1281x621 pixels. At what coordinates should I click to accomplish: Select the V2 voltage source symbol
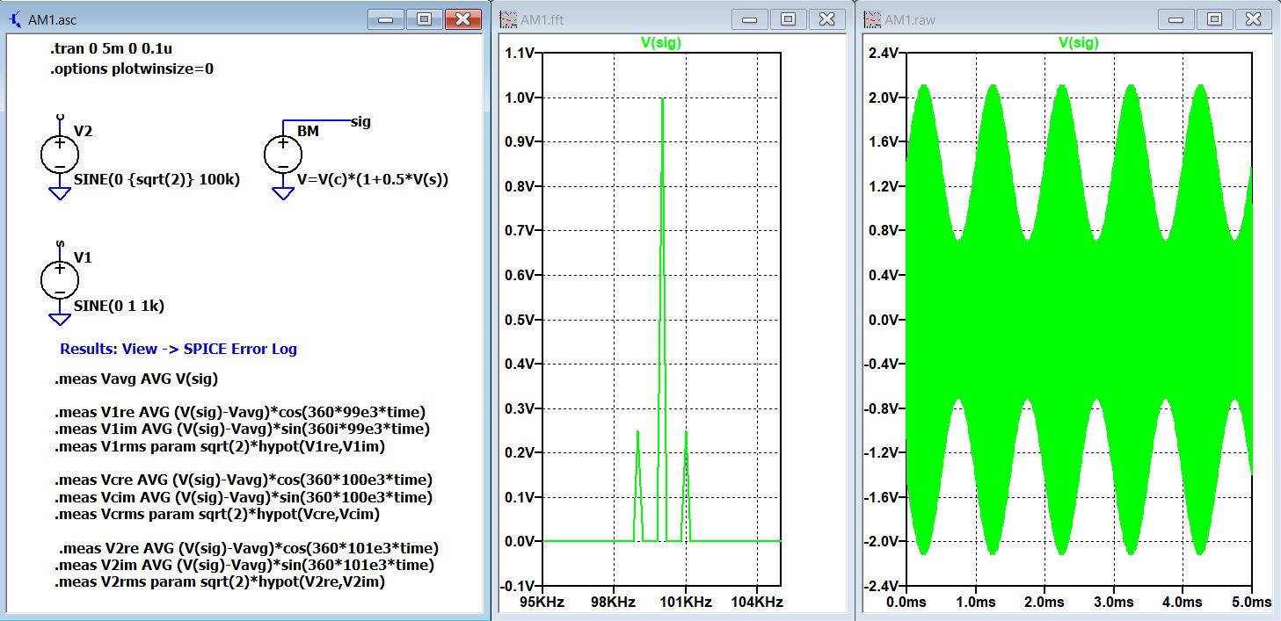point(60,155)
